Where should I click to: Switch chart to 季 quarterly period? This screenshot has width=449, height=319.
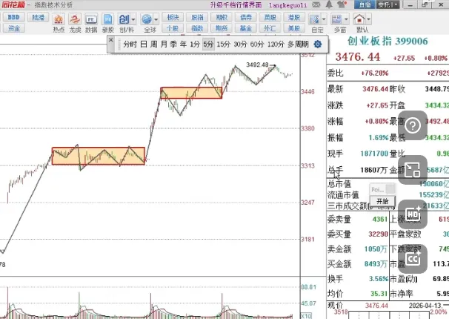173,44
